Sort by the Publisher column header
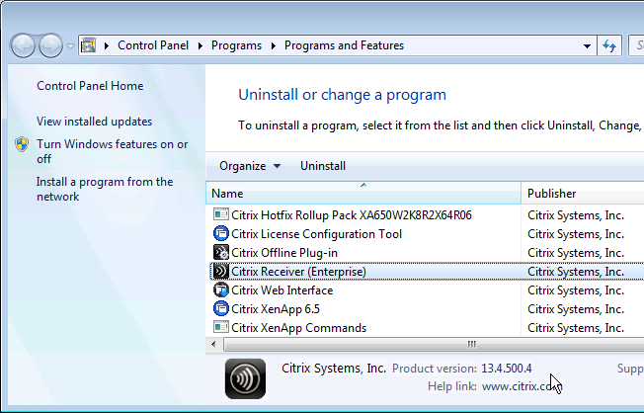 (x=583, y=193)
